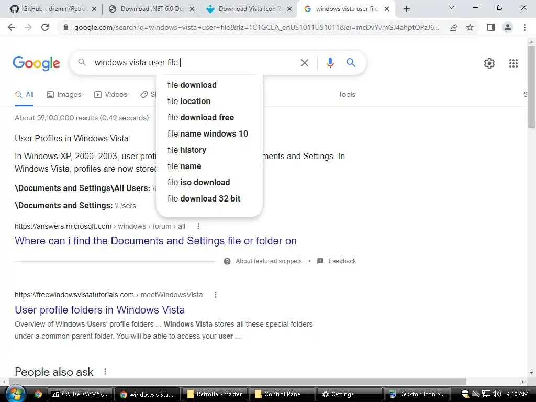Go back to previous page
This screenshot has width=536, height=402.
[12, 27]
